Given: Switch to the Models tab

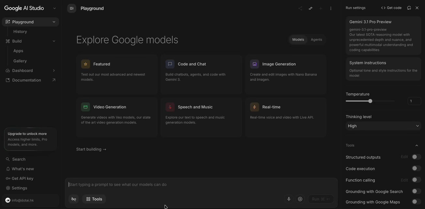Looking at the screenshot, I should click(x=298, y=40).
